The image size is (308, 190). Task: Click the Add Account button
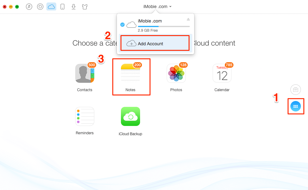pos(155,43)
